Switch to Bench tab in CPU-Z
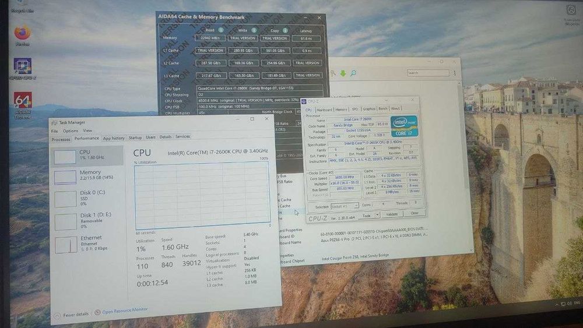 pyautogui.click(x=382, y=109)
